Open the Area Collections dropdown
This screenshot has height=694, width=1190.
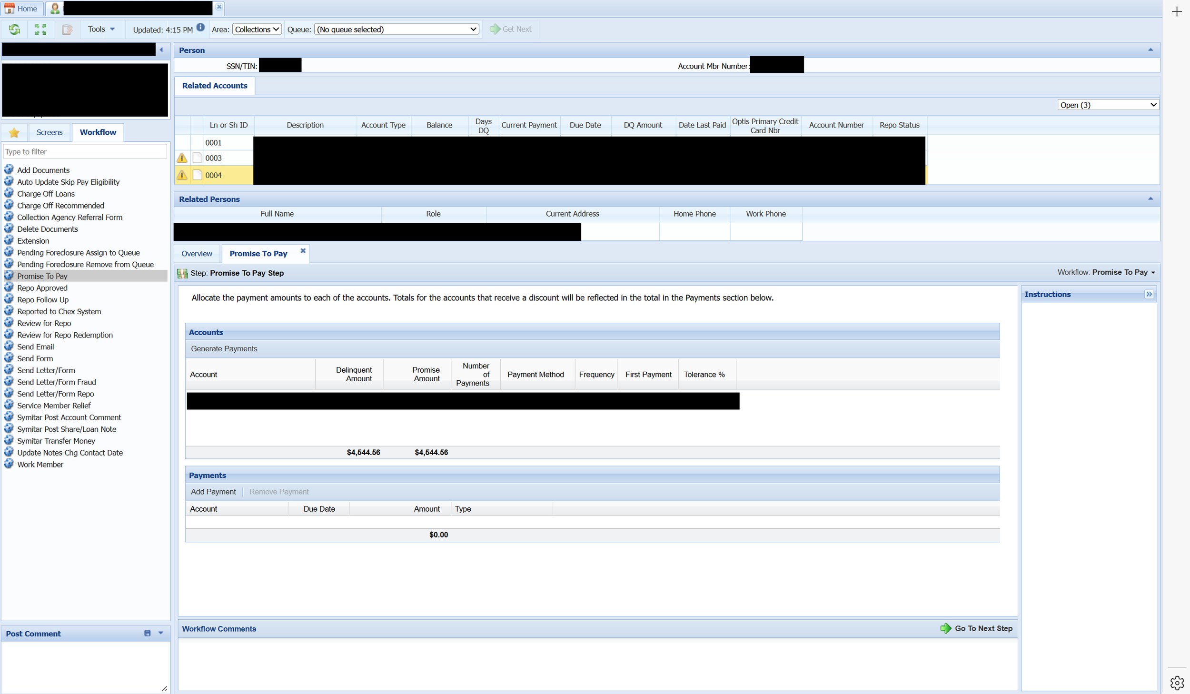[x=257, y=30]
